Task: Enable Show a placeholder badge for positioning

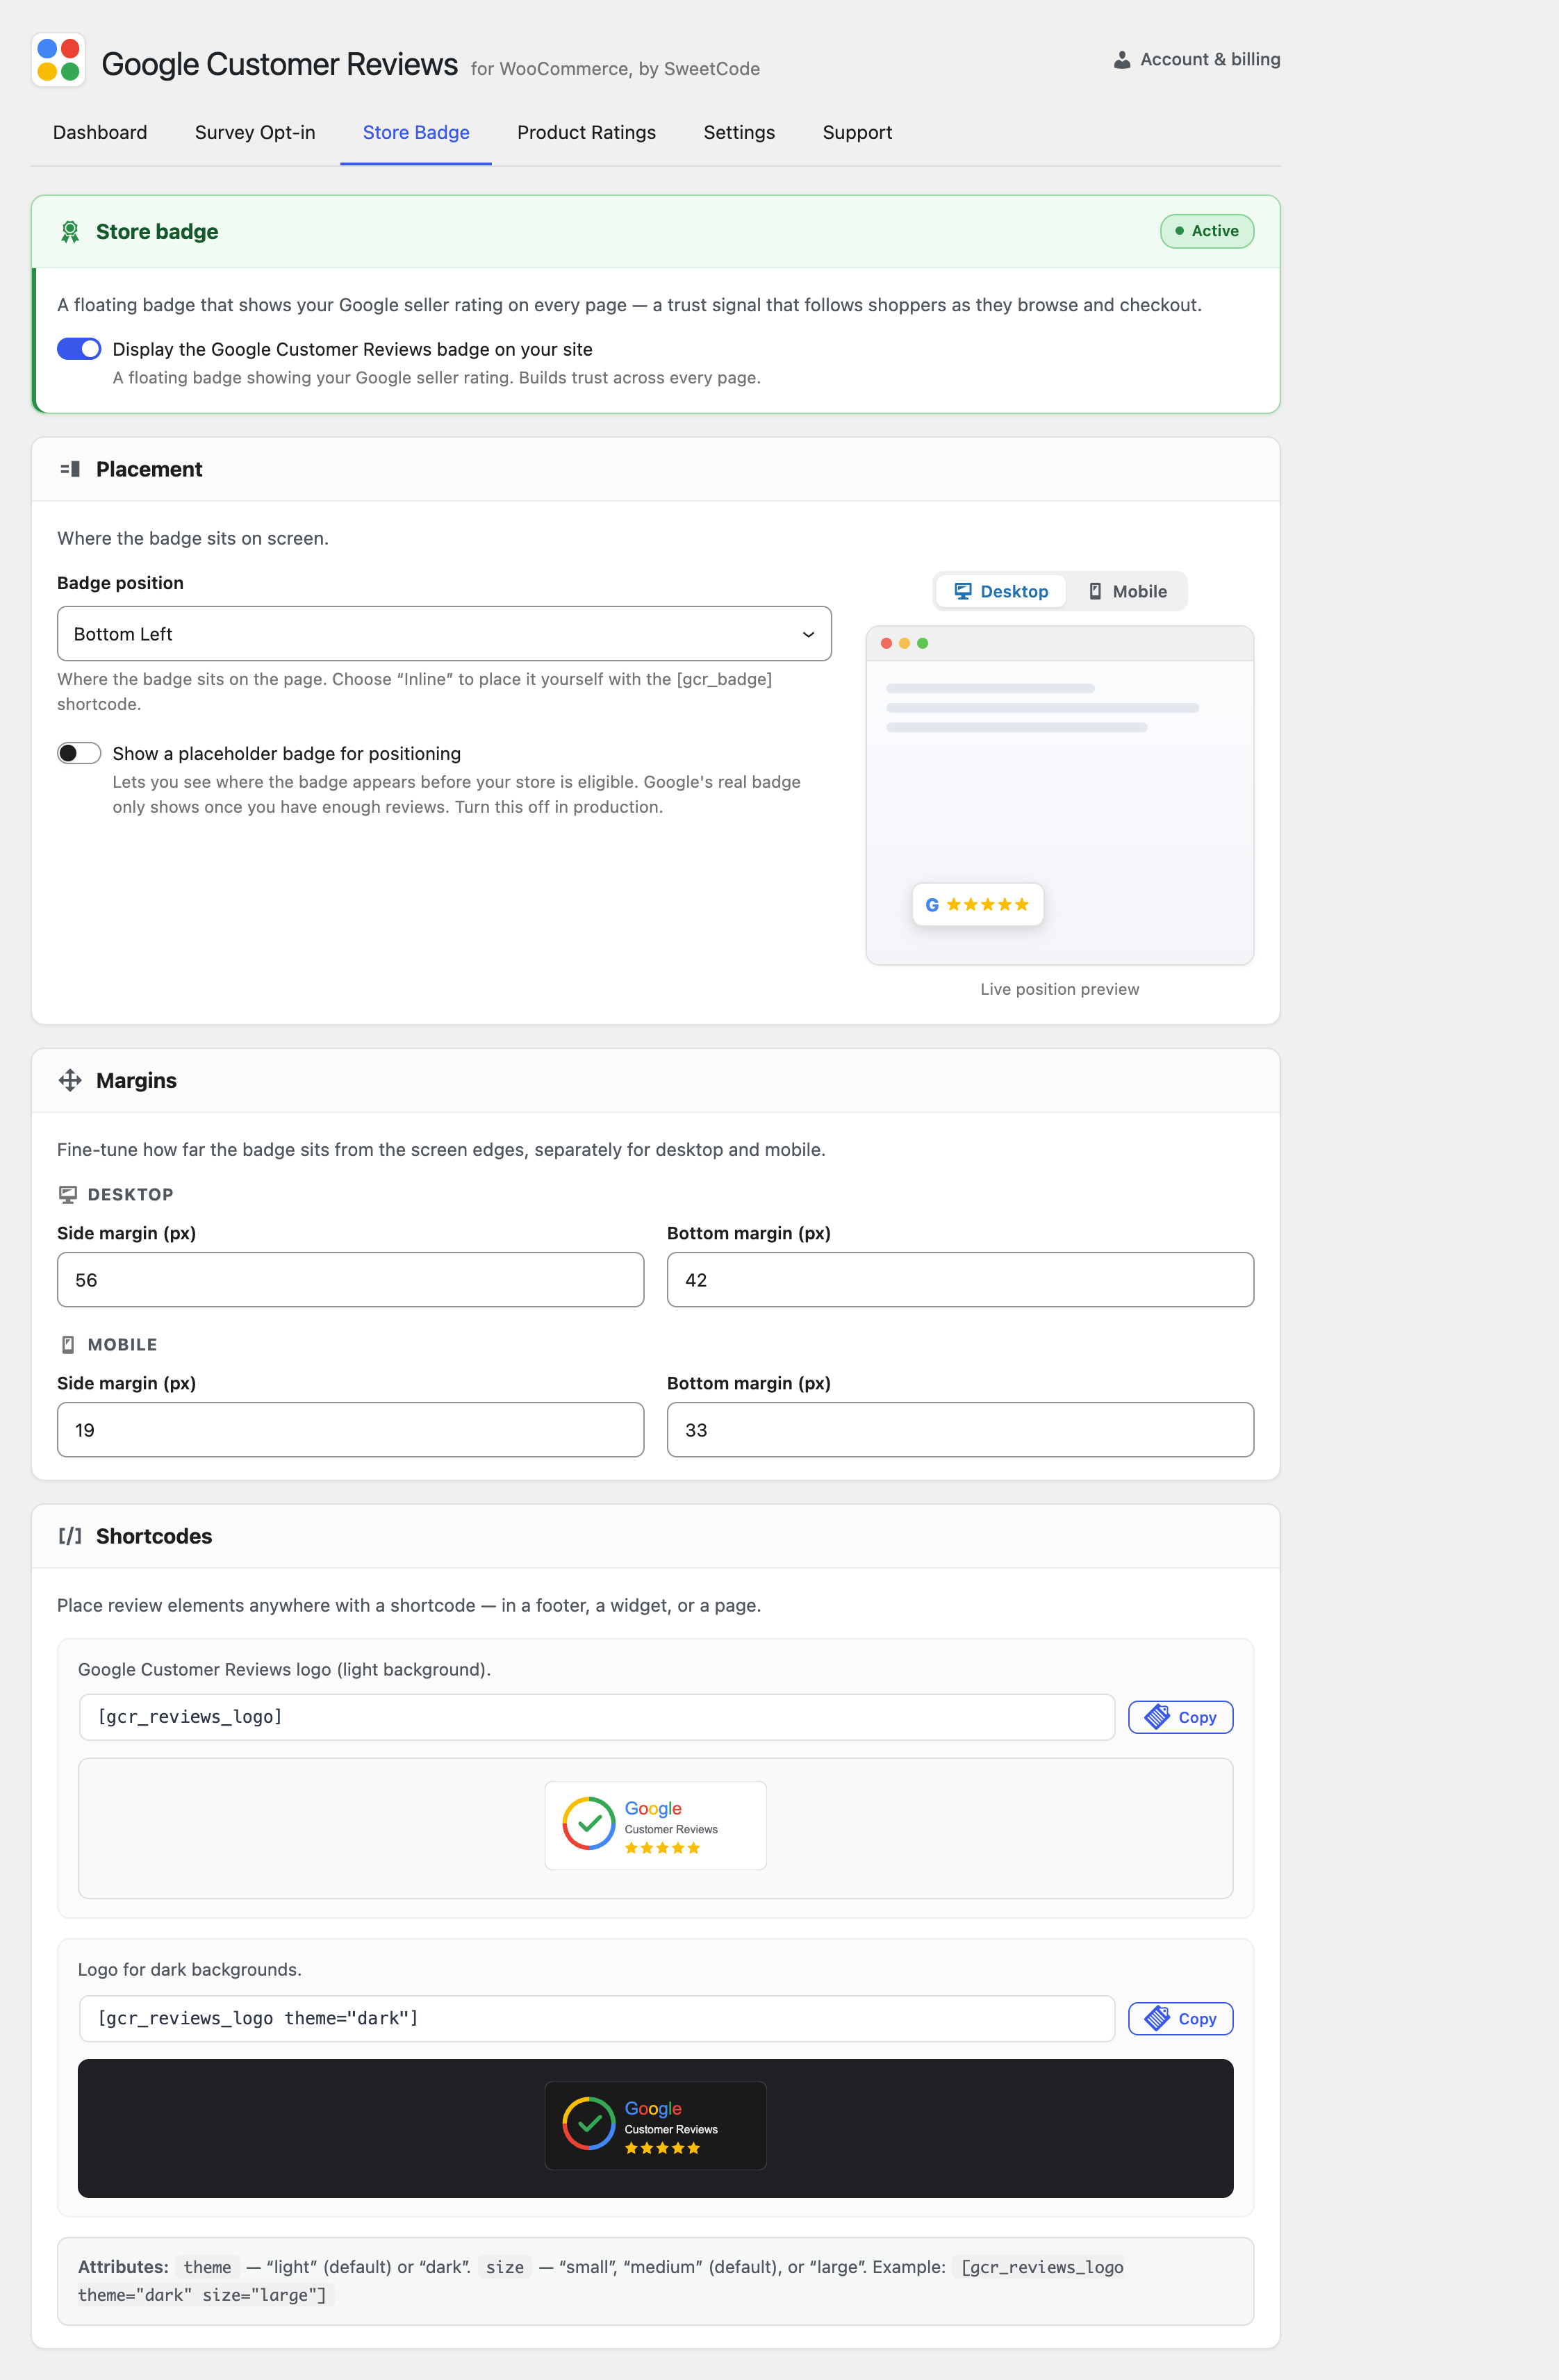Action: (x=79, y=753)
